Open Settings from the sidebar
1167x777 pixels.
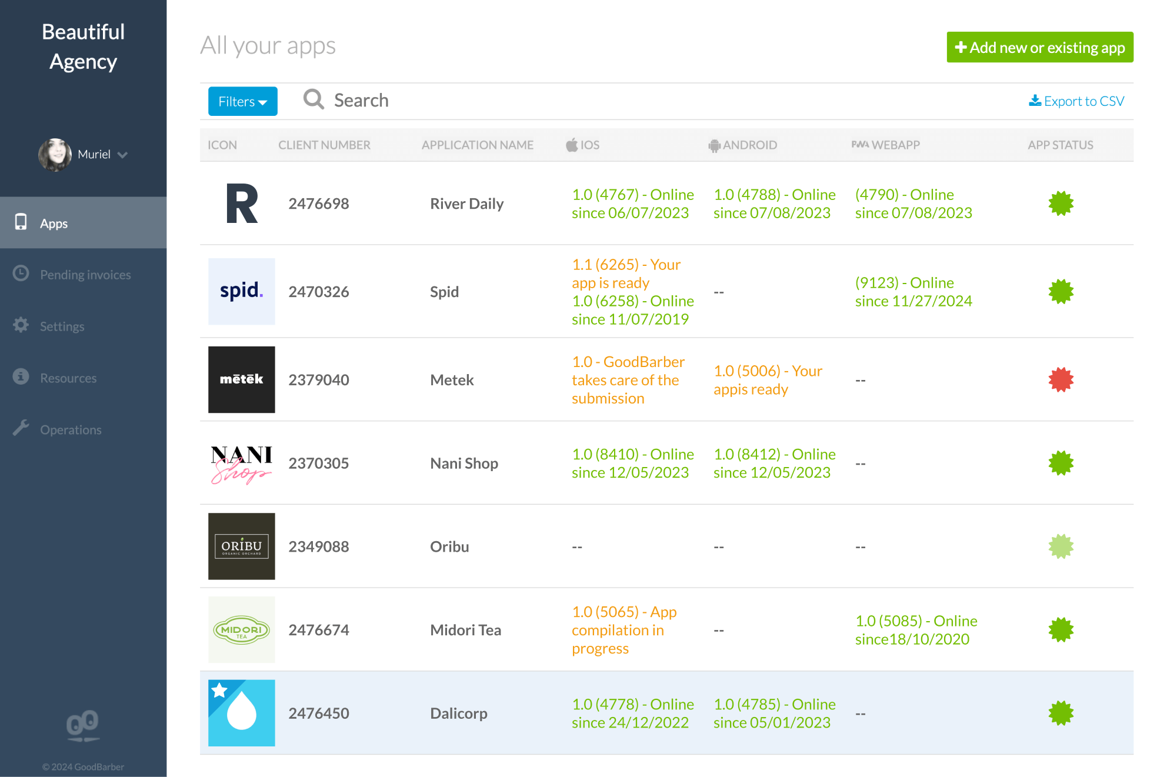(x=62, y=326)
